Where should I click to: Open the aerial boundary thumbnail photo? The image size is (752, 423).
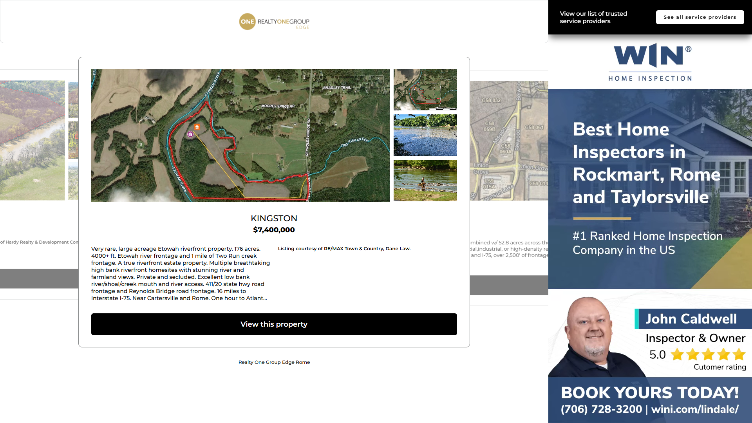pyautogui.click(x=425, y=89)
